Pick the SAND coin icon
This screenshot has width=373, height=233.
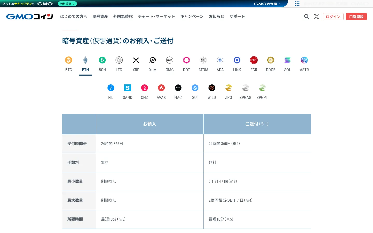pos(128,88)
